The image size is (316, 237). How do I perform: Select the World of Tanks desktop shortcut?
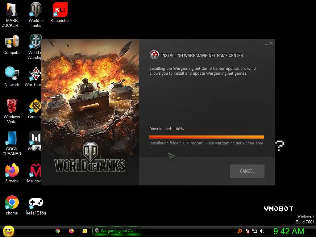click(x=36, y=15)
